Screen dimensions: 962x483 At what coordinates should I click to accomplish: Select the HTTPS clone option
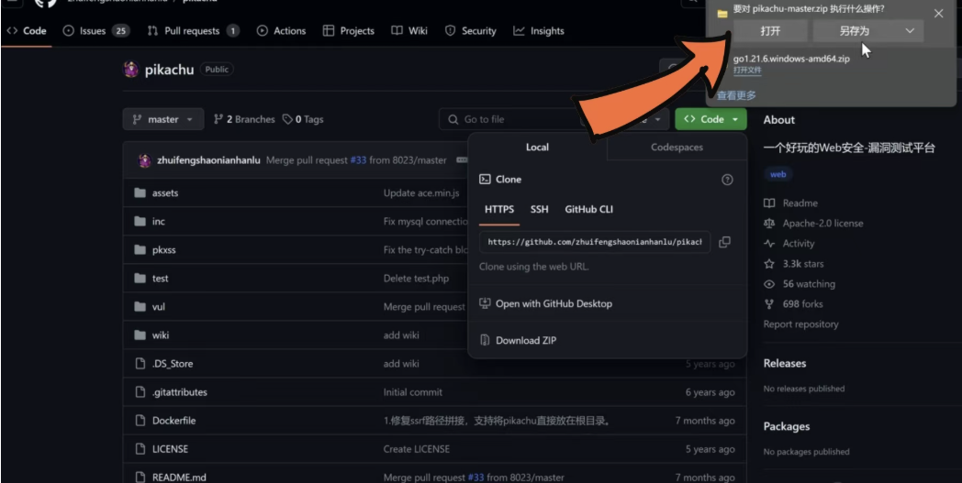(x=499, y=210)
